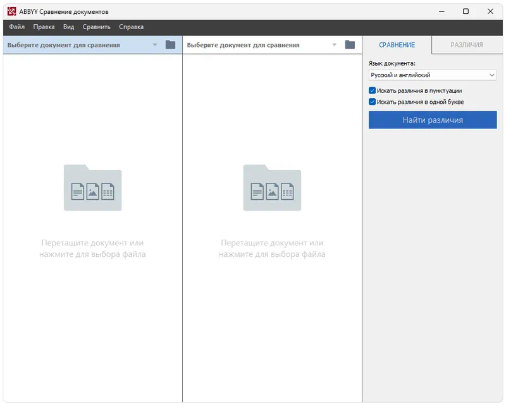Switch to the РАЗЛИЧИЯ tab

click(x=467, y=45)
